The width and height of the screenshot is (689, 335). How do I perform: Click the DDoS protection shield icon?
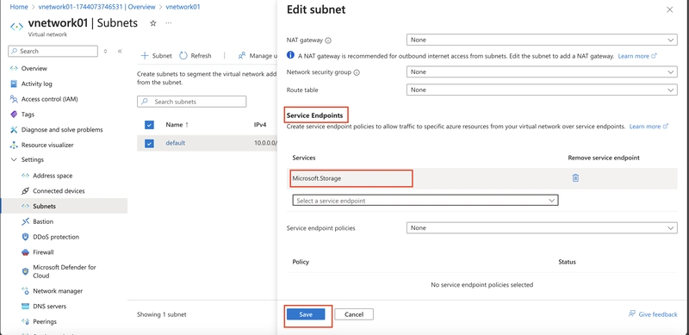(25, 237)
